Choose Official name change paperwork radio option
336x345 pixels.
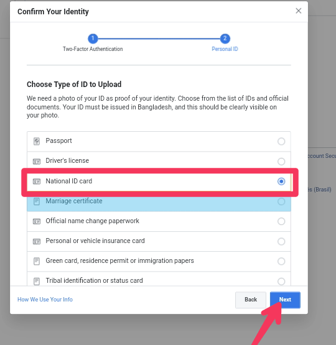pyautogui.click(x=281, y=221)
